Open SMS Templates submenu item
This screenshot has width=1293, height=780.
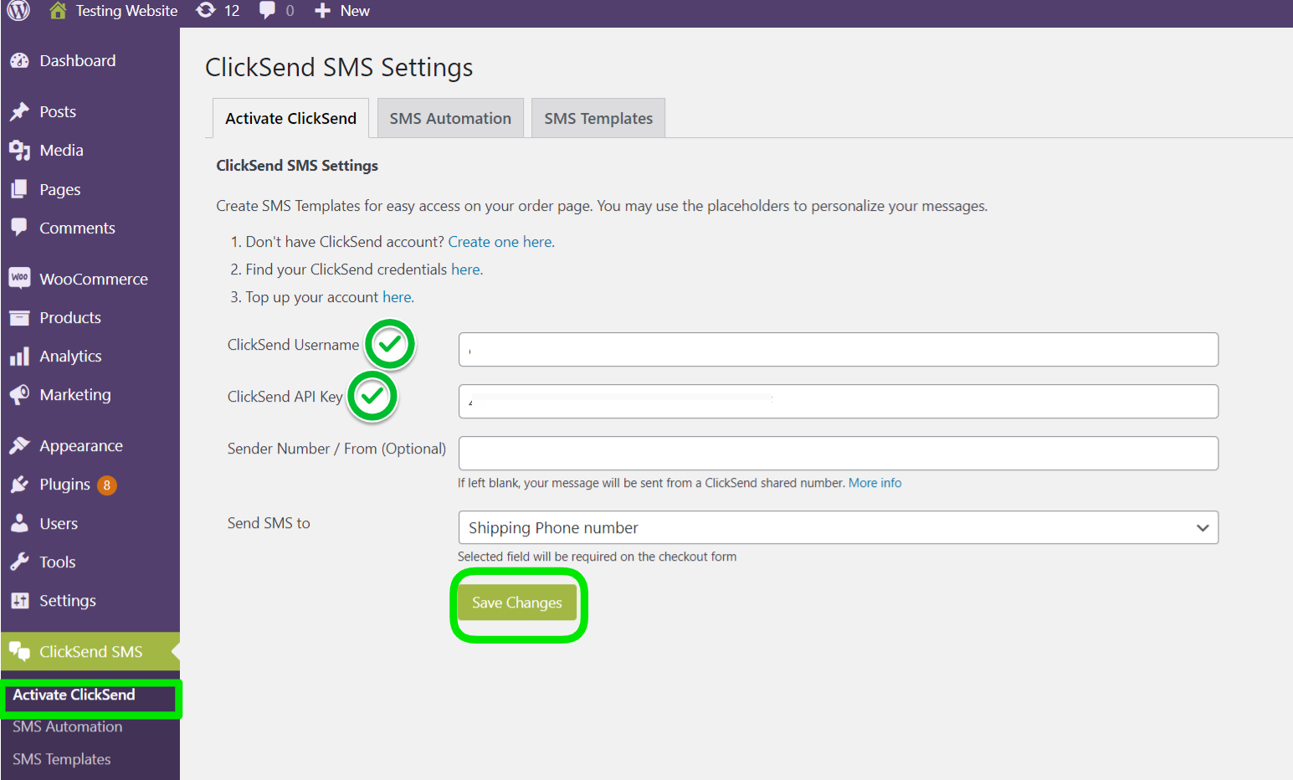[x=61, y=759]
